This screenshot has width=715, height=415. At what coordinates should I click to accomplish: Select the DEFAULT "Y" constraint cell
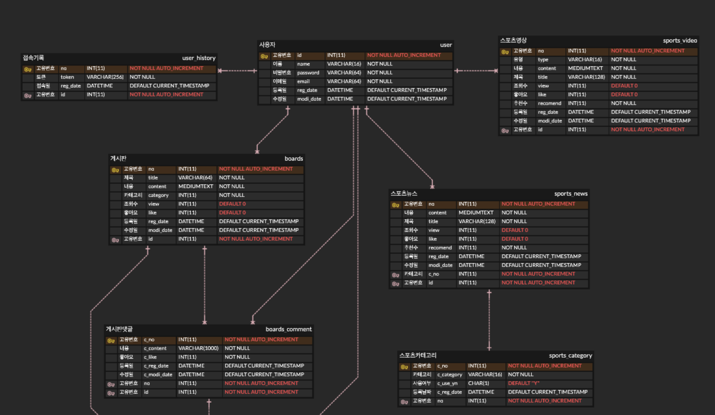[x=524, y=383]
